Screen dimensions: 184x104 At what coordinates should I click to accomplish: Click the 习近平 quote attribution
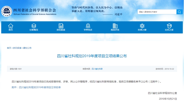click(118, 14)
